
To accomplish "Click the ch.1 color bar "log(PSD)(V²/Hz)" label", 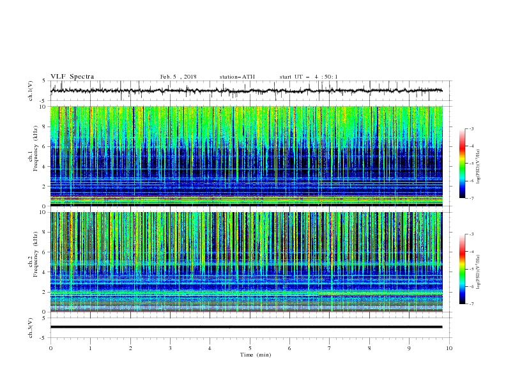I will tap(478, 167).
